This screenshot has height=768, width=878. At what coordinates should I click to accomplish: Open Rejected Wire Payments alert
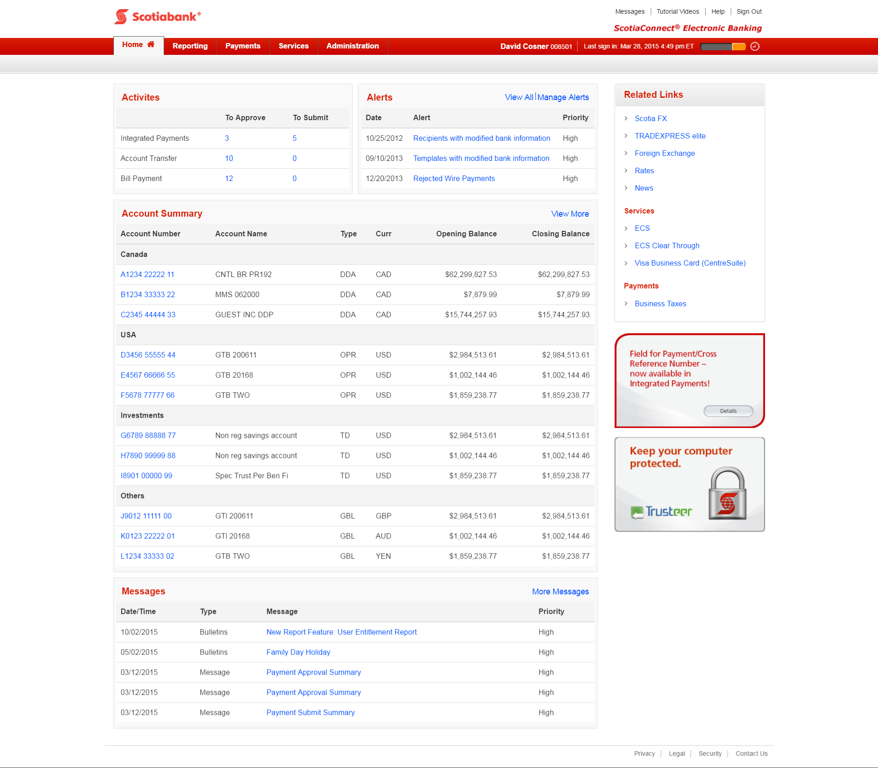click(x=454, y=178)
